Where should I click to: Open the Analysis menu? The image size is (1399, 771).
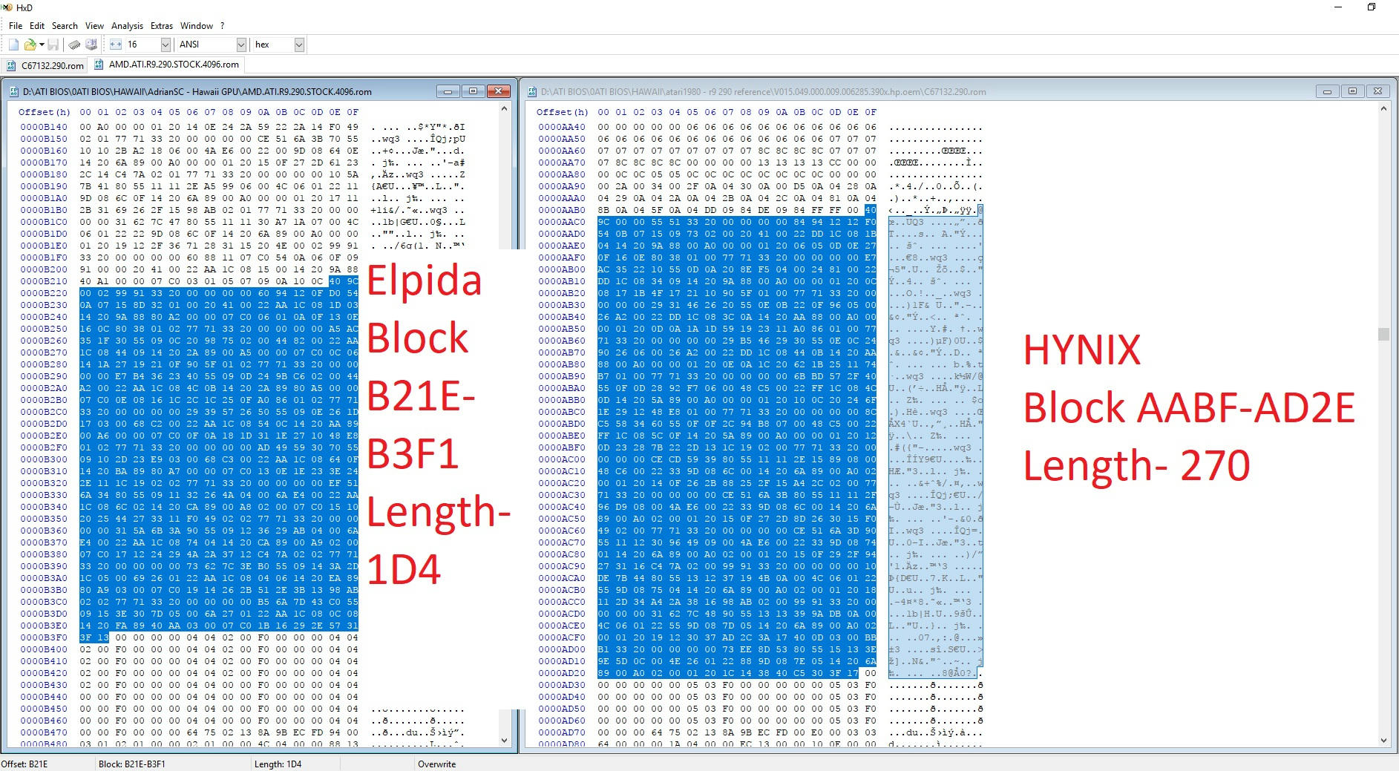pos(127,25)
